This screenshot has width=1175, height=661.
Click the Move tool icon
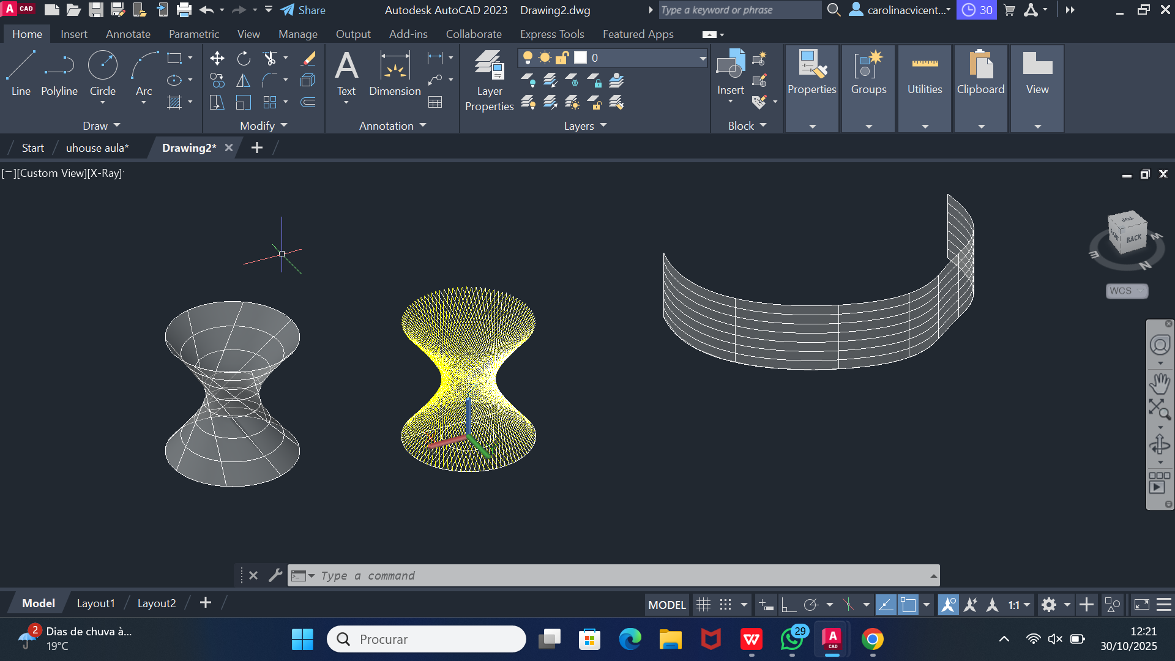pos(217,58)
